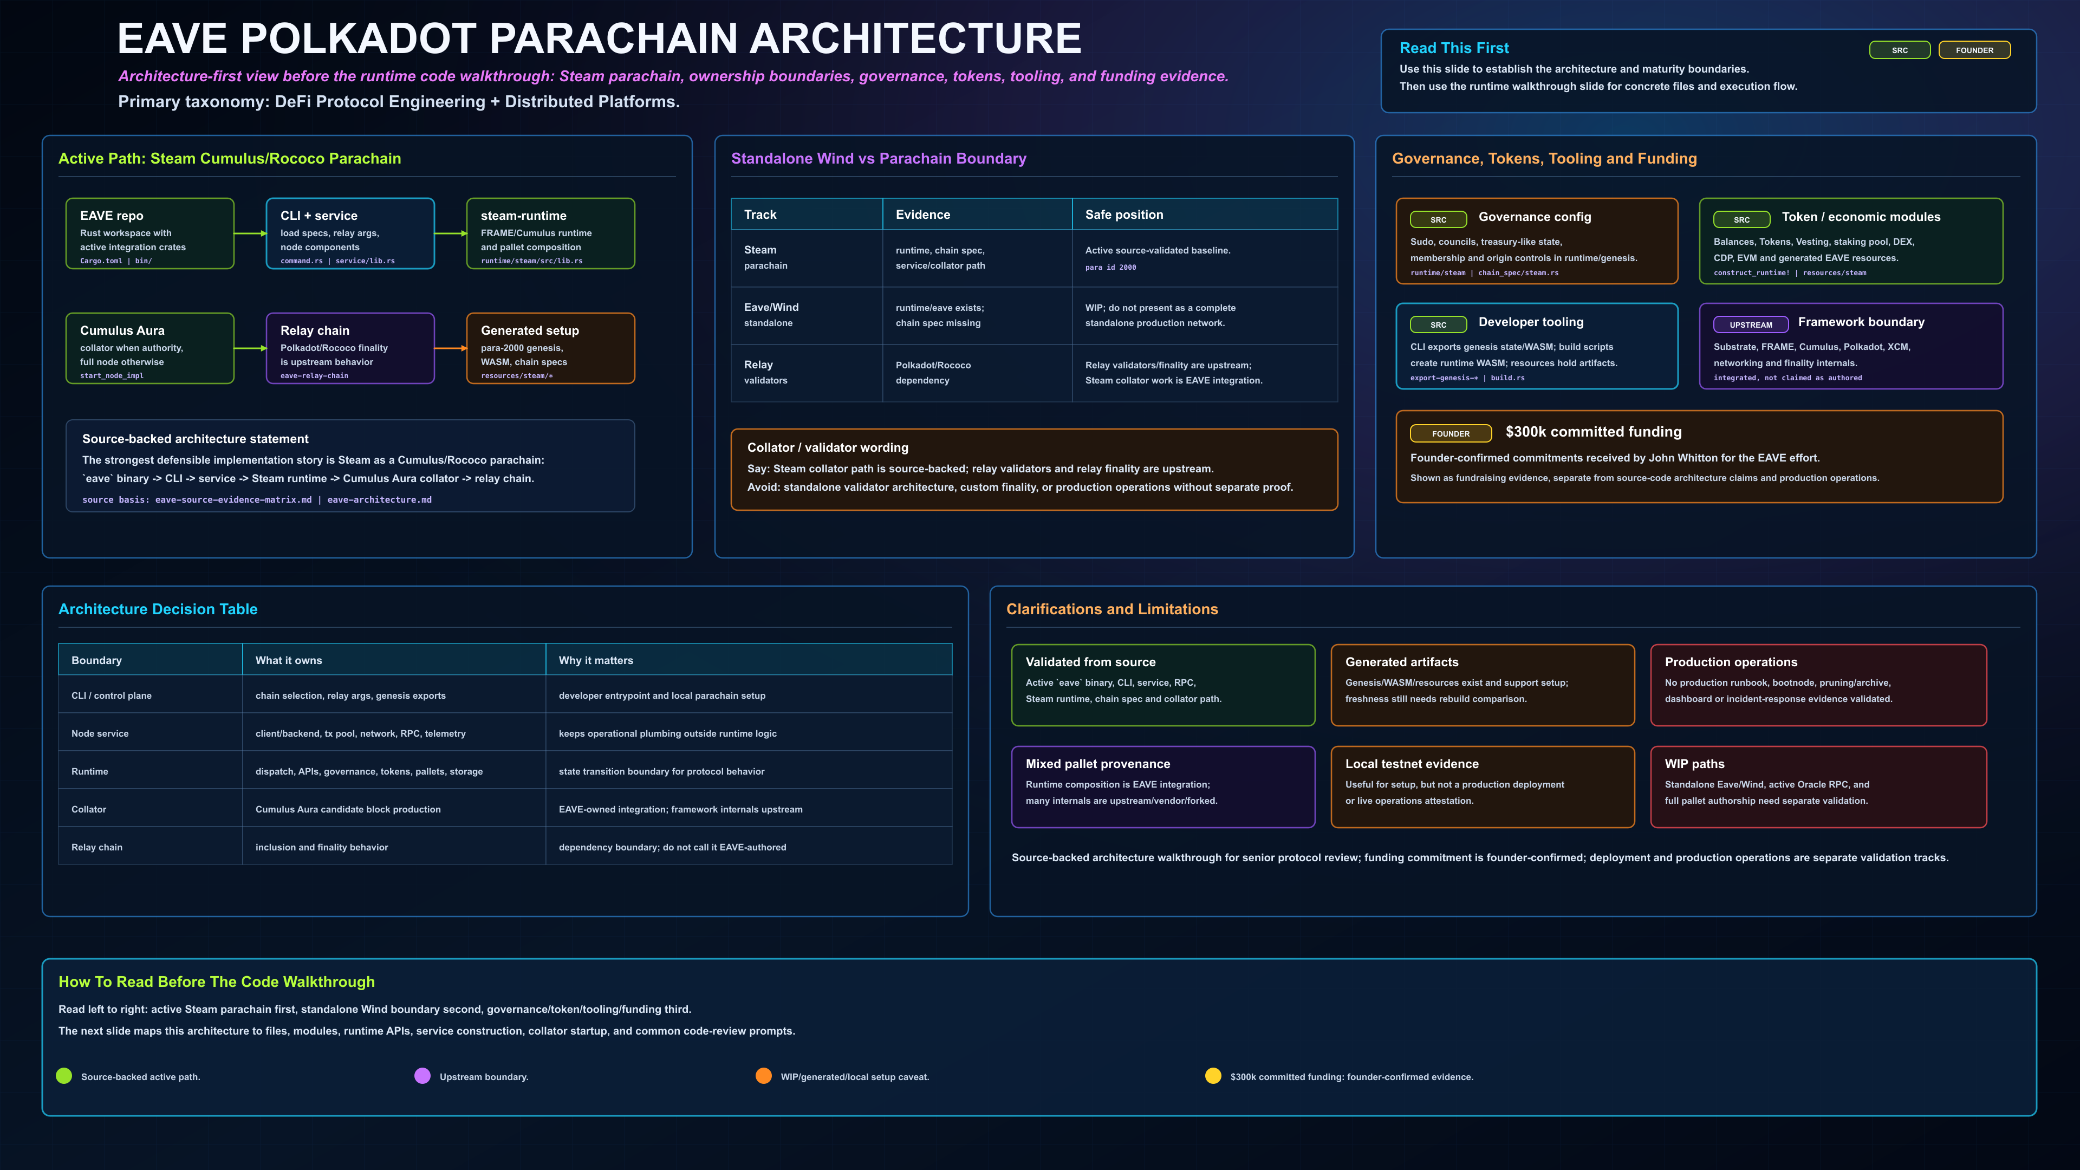Click the Why it matters column header
The height and width of the screenshot is (1170, 2080).
coord(749,660)
